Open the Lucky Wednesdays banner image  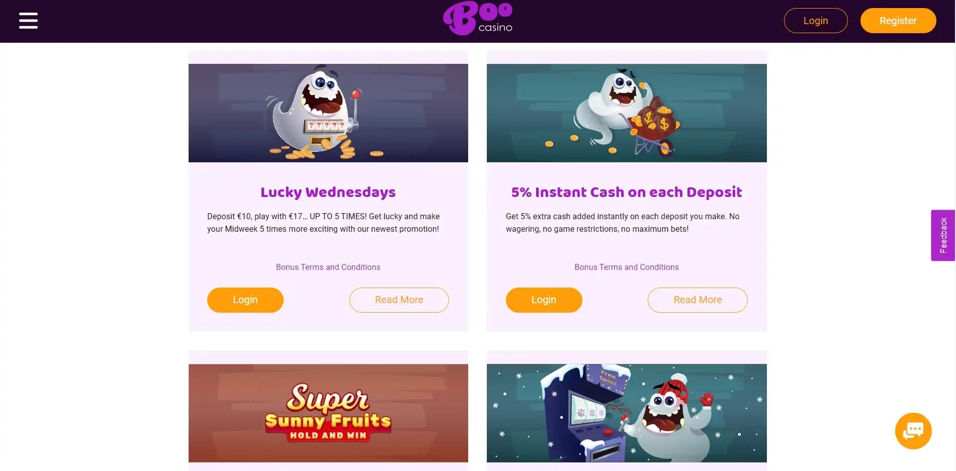(x=328, y=113)
